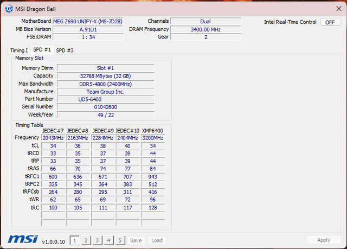Click the tRFC2 value 512
The image size is (347, 249).
point(153,184)
